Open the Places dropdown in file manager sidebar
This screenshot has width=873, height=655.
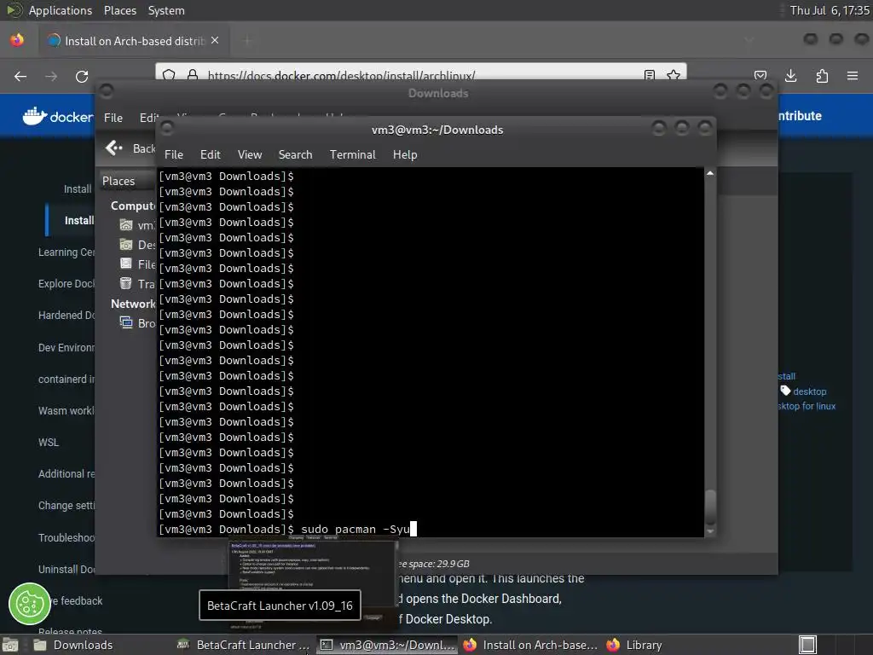[127, 181]
